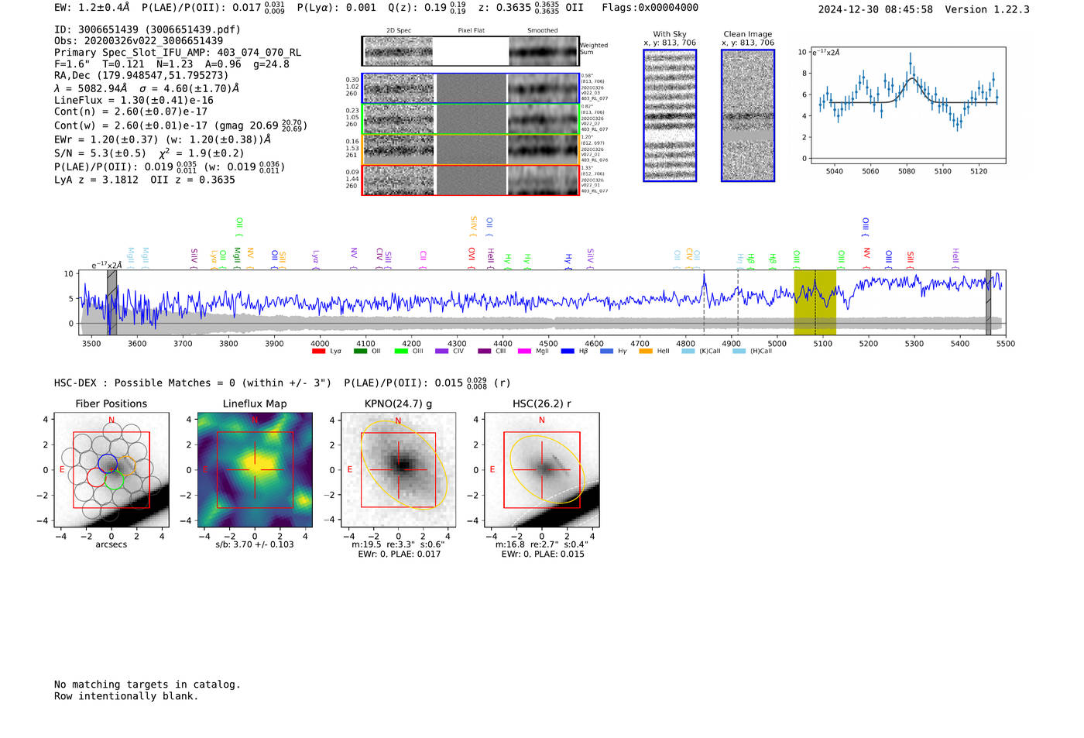This screenshot has height=738, width=1084.
Task: Click the LineFlux = 1.30(±0.41)e-16 value
Action: (x=134, y=101)
